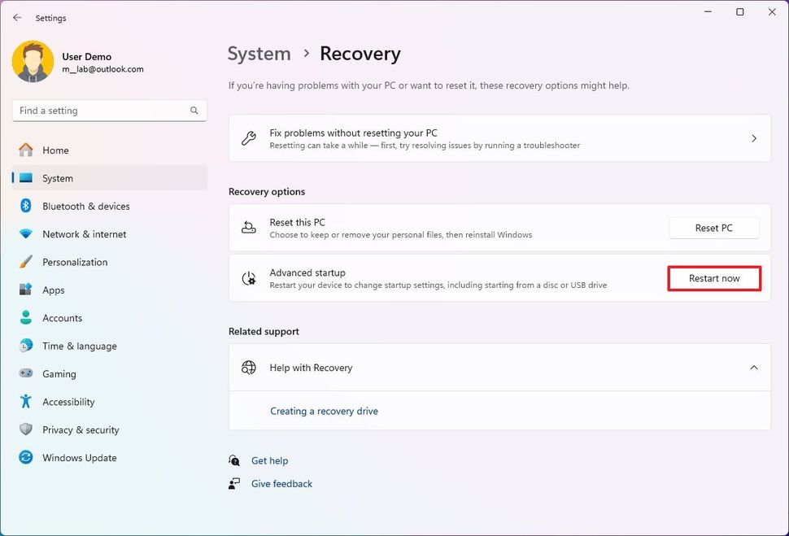Click the Give feedback icon
The height and width of the screenshot is (536, 789).
[x=233, y=483]
